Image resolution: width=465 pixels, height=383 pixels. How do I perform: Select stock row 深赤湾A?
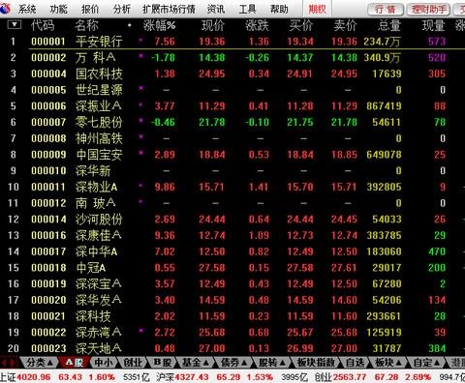point(232,333)
